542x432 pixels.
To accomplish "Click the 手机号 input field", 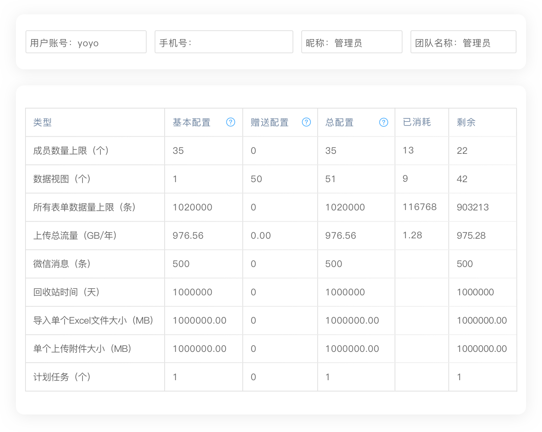I will click(x=224, y=41).
